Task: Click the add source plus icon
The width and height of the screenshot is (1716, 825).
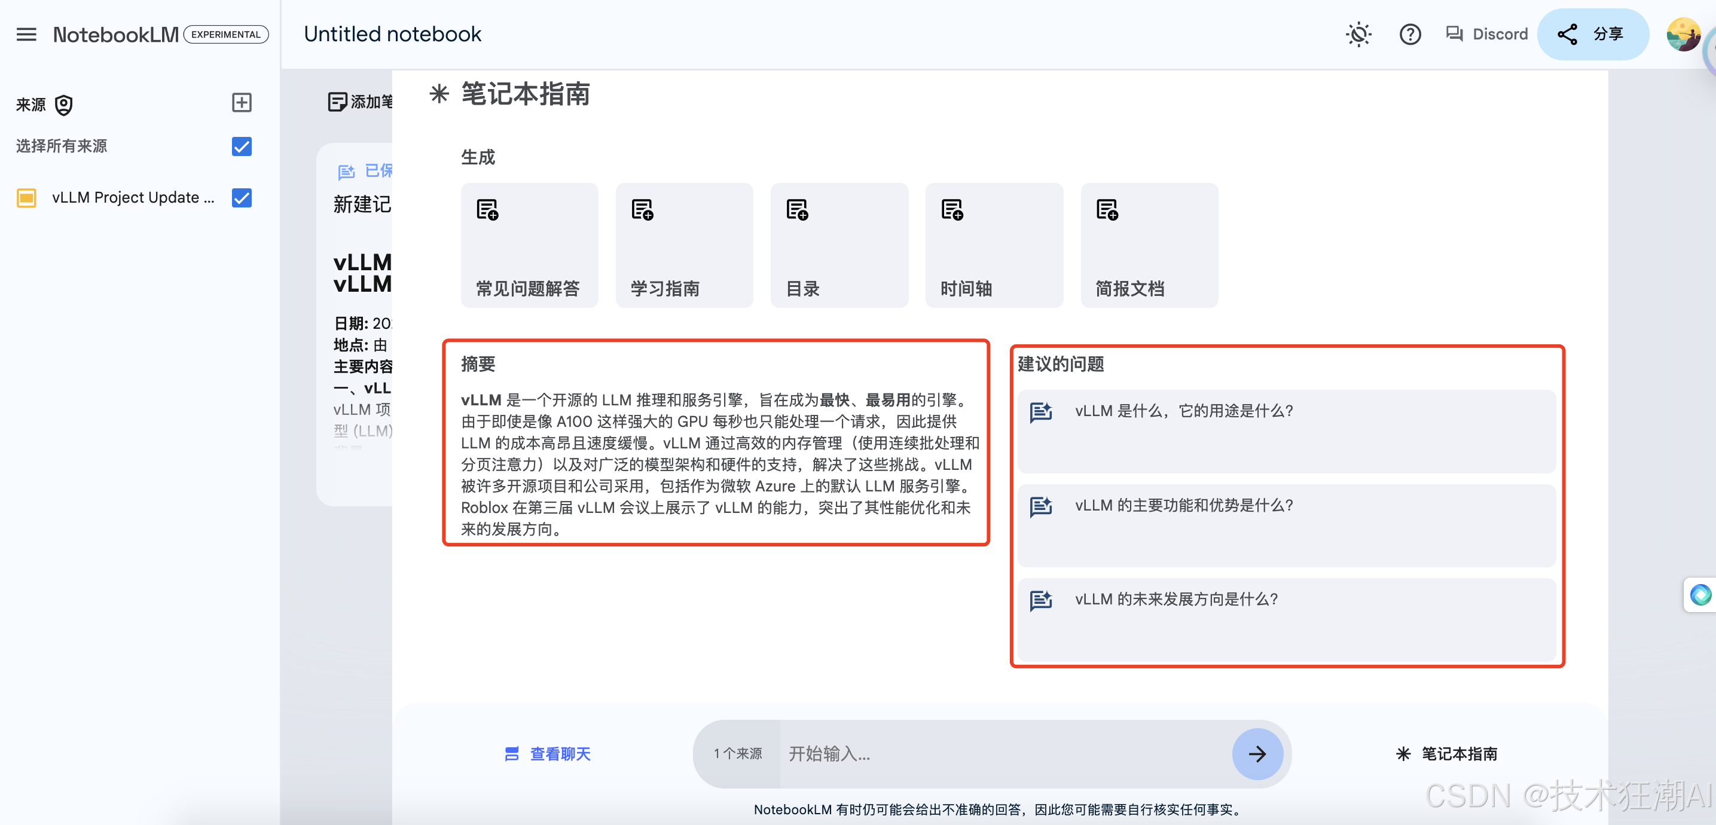Action: pos(241,103)
